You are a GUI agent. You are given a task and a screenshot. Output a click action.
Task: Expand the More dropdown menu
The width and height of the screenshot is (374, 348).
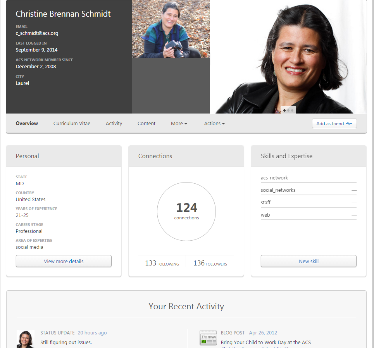[179, 124]
